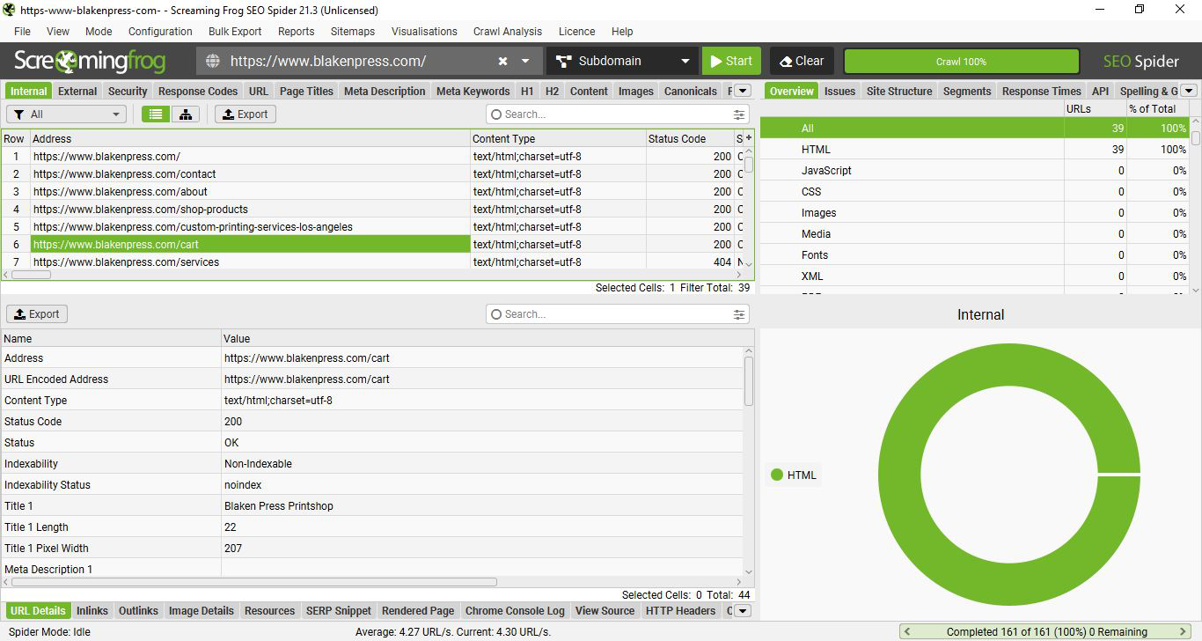Open search options icon above the Address table
This screenshot has width=1202, height=641.
click(x=739, y=114)
